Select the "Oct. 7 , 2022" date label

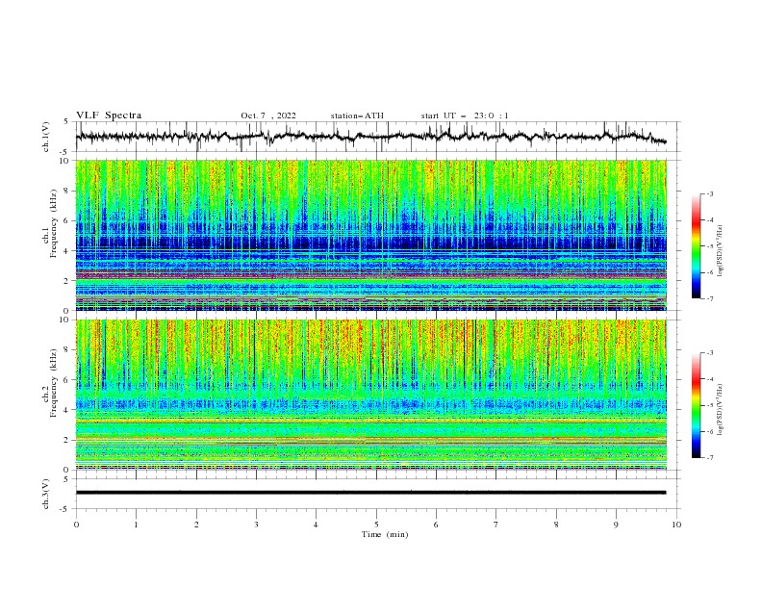tap(268, 115)
